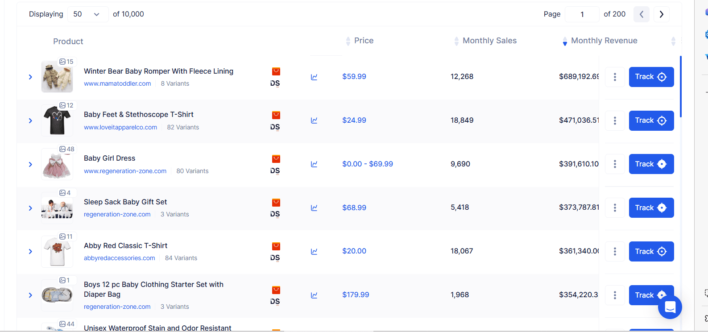
Task: Track the Baby Feet & Stethoscope T-Shirt
Action: point(651,120)
